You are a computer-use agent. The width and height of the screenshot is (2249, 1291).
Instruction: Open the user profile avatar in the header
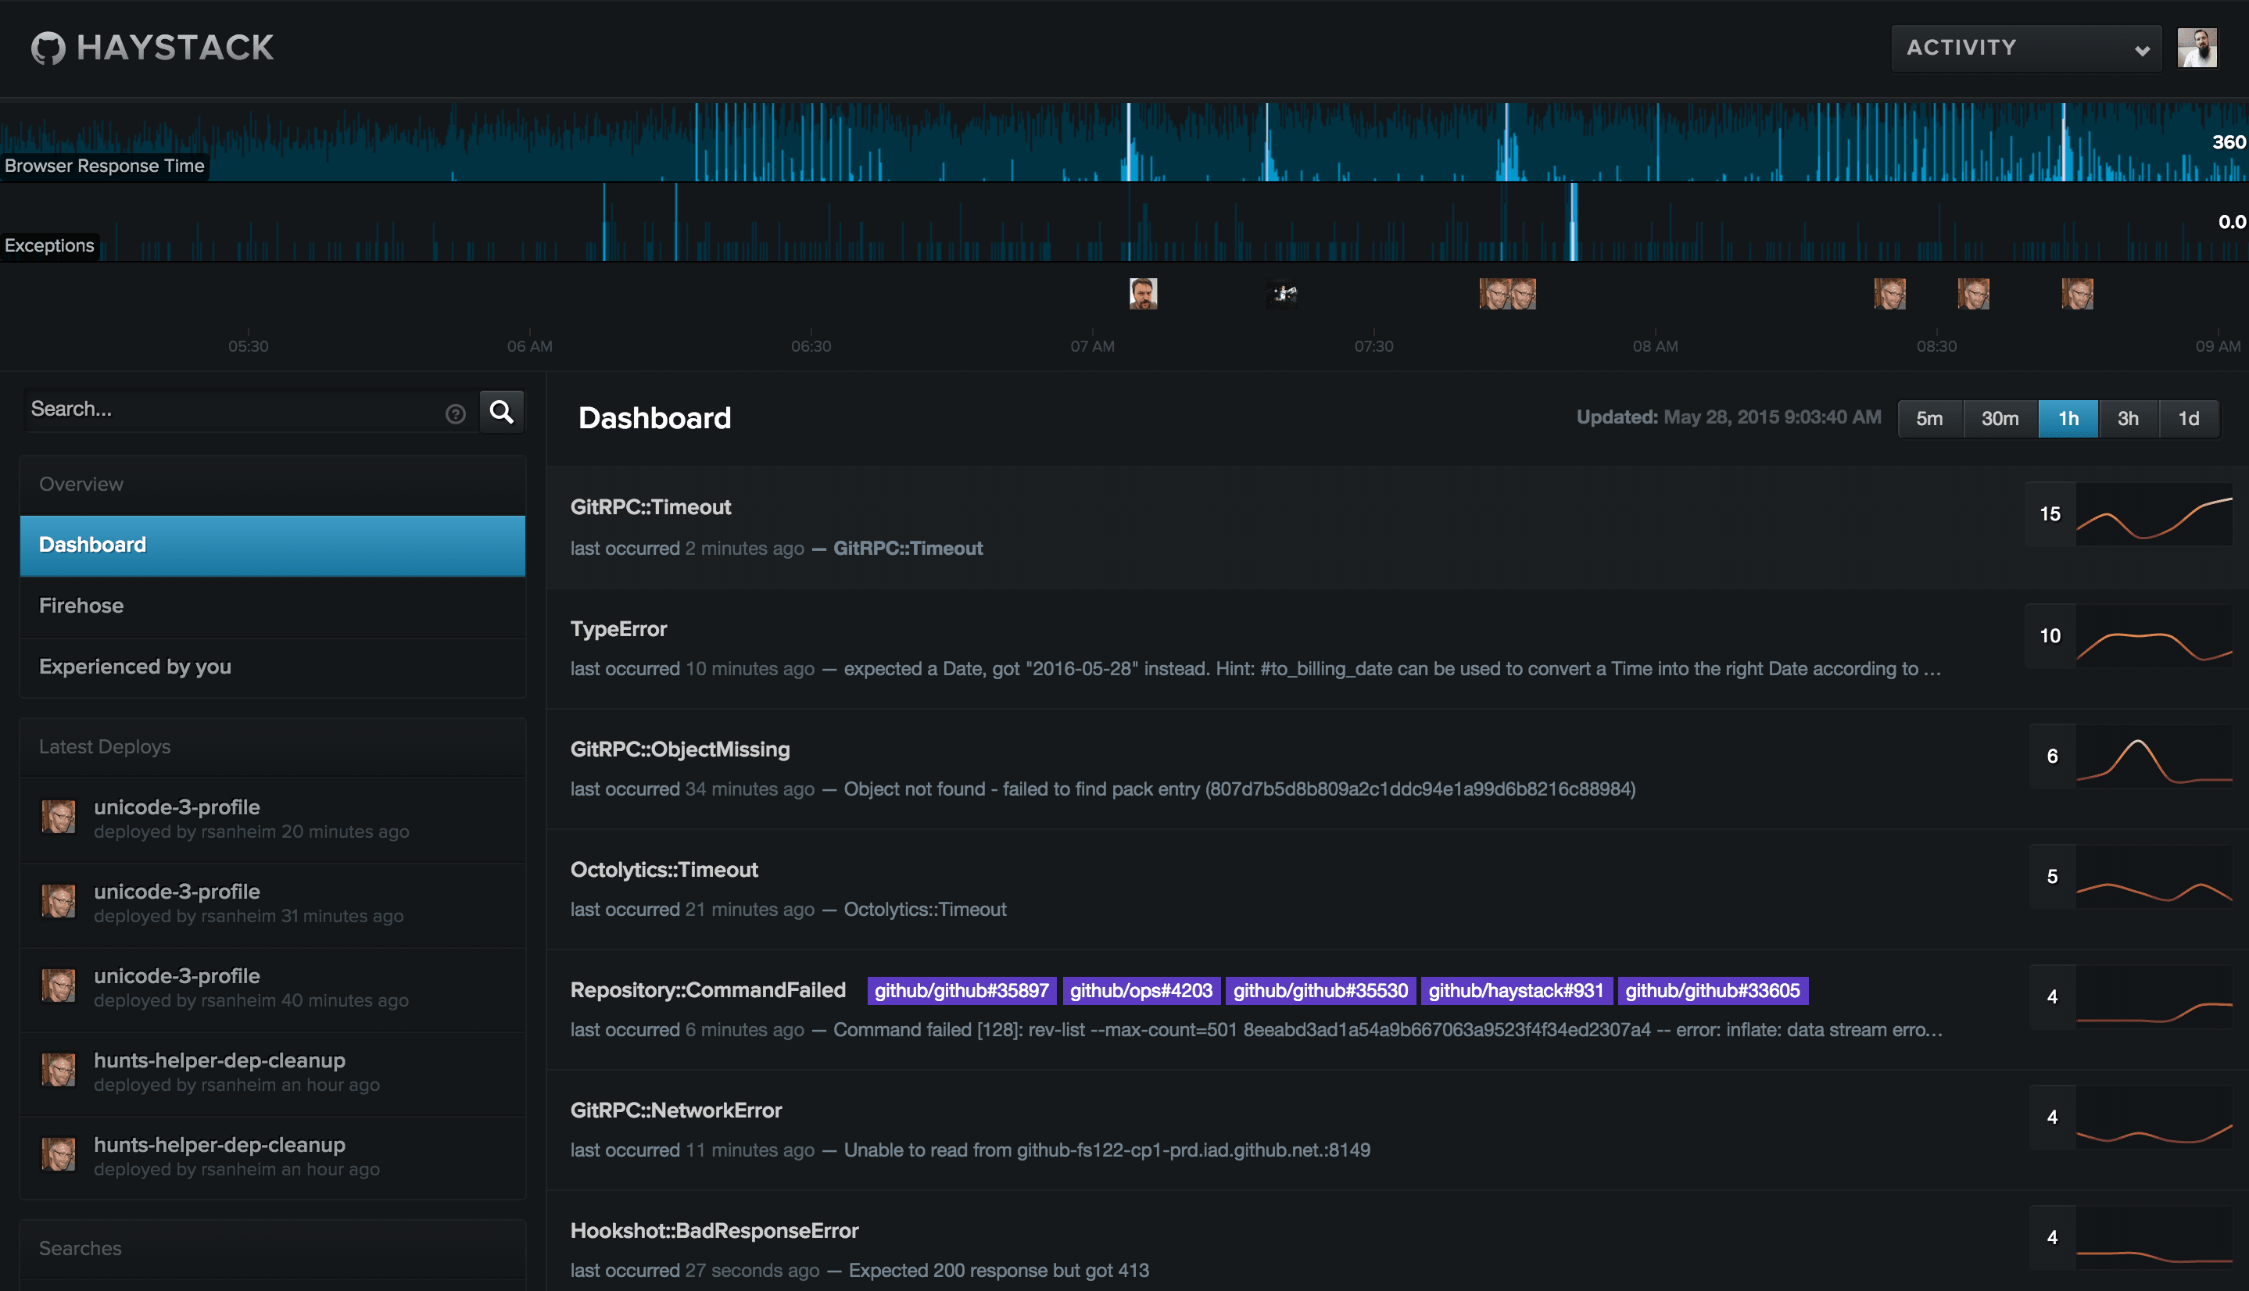pyautogui.click(x=2197, y=48)
